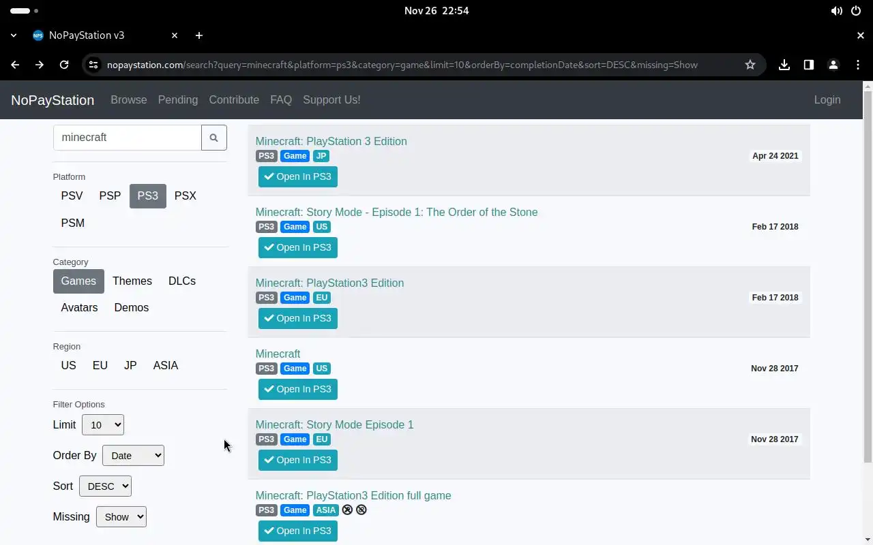The image size is (873, 545).
Task: Open Chrome three-dot menu
Action: [858, 65]
